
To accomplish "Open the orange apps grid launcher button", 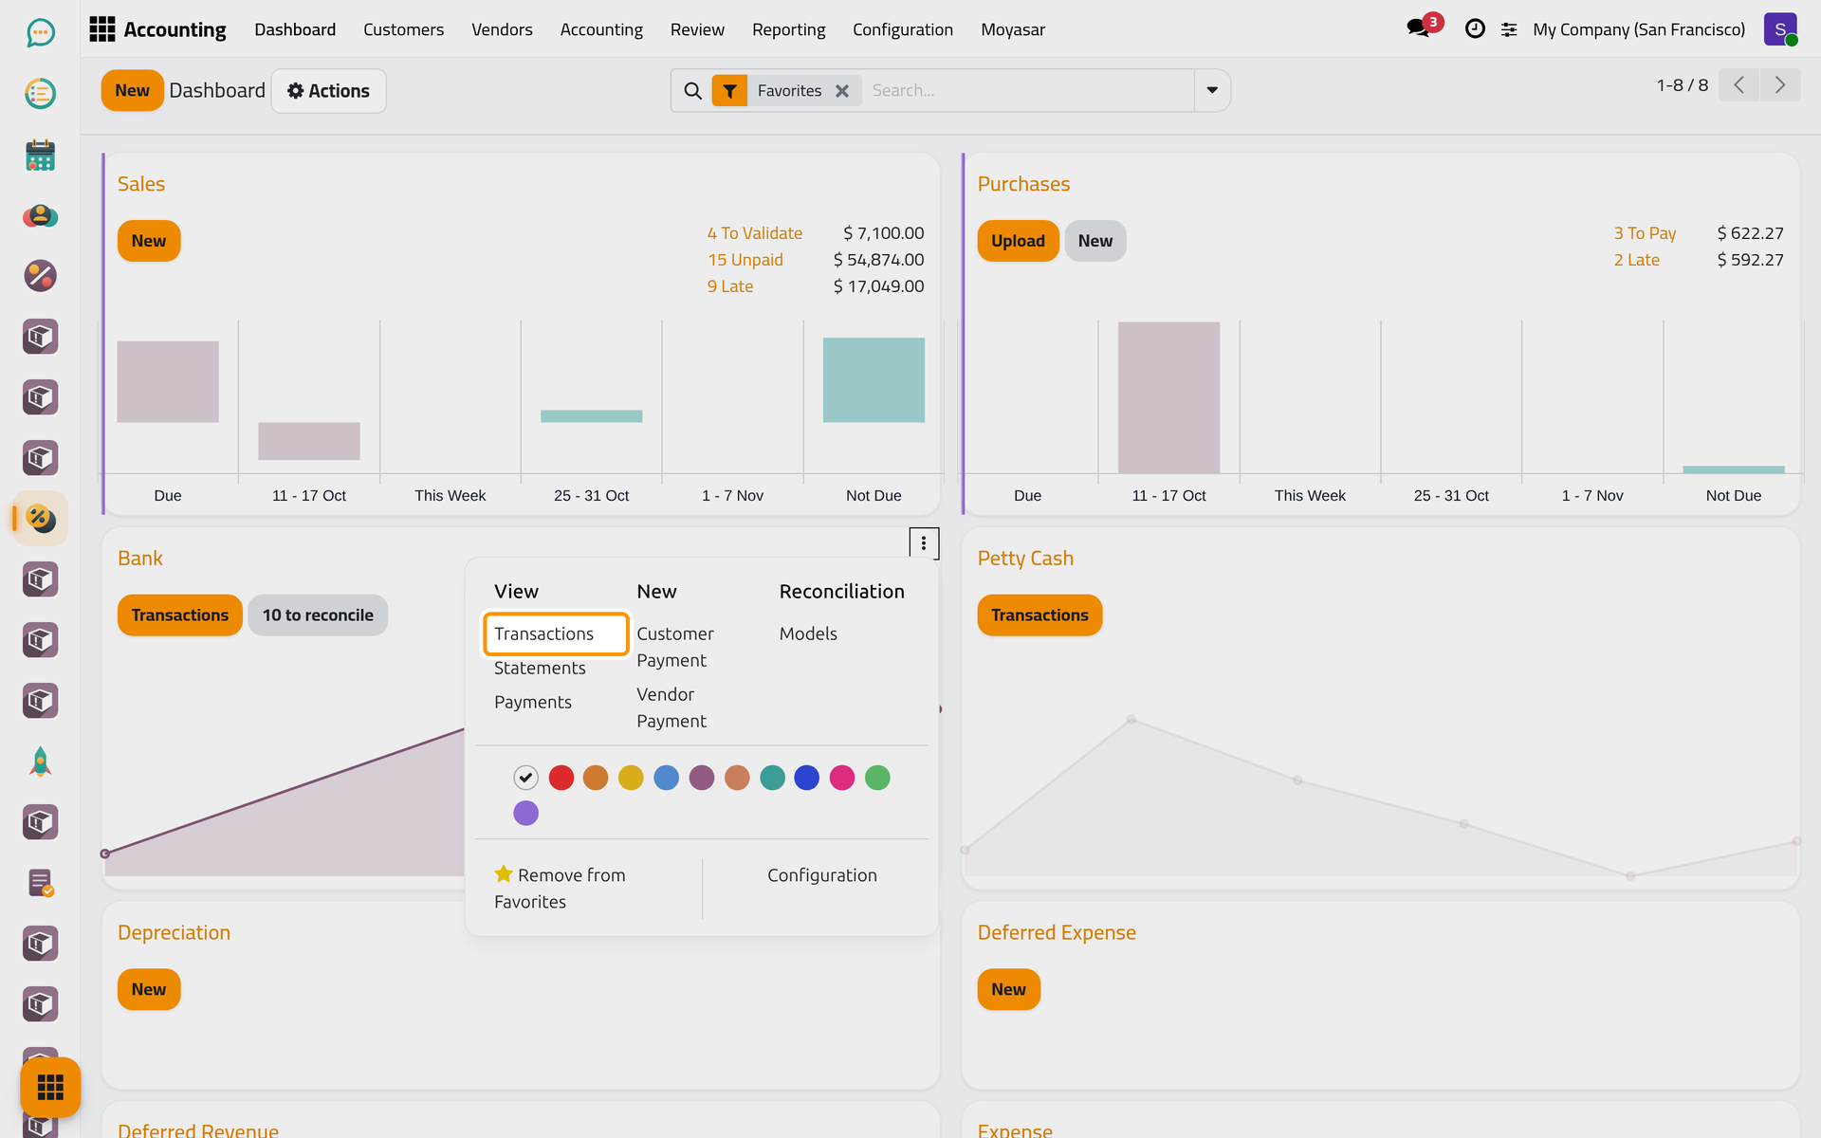I will tap(50, 1087).
